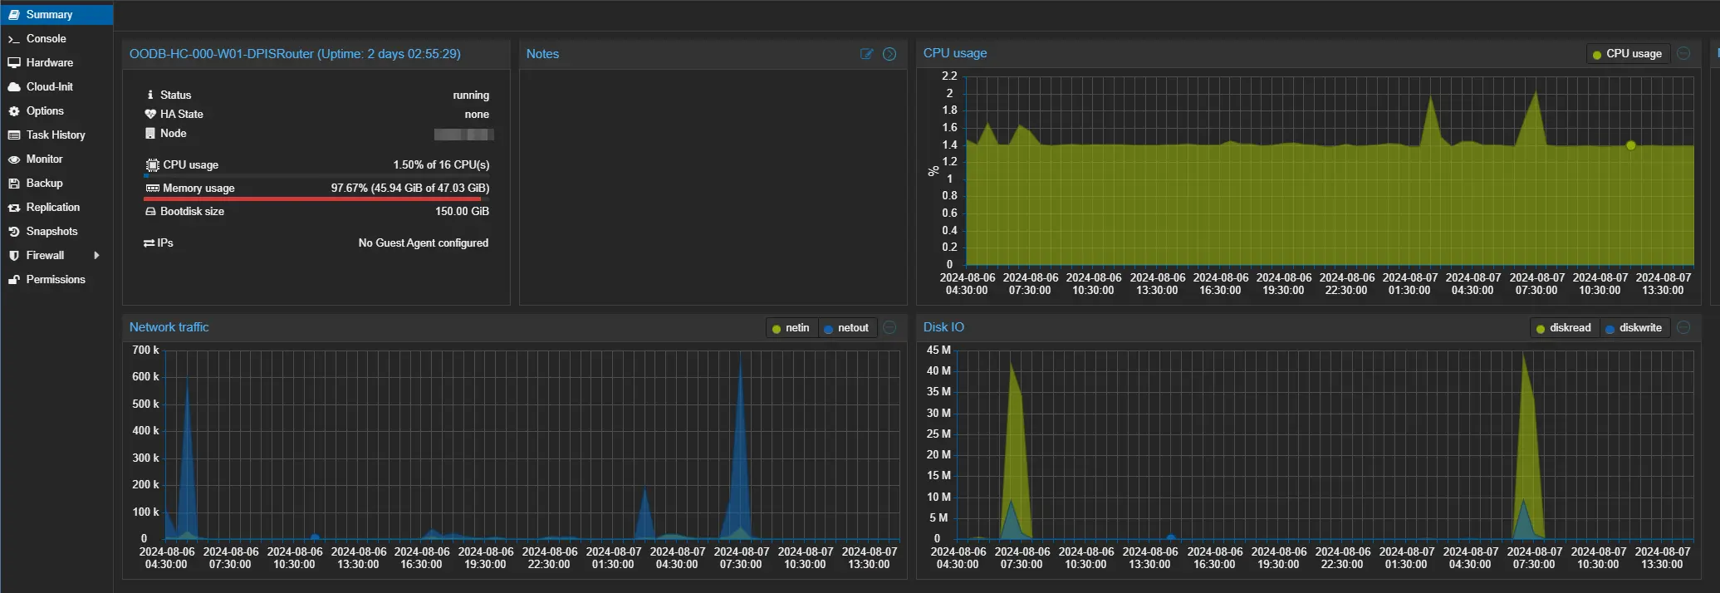Open the Task History section
Viewport: 1720px width, 593px height.
coord(55,135)
